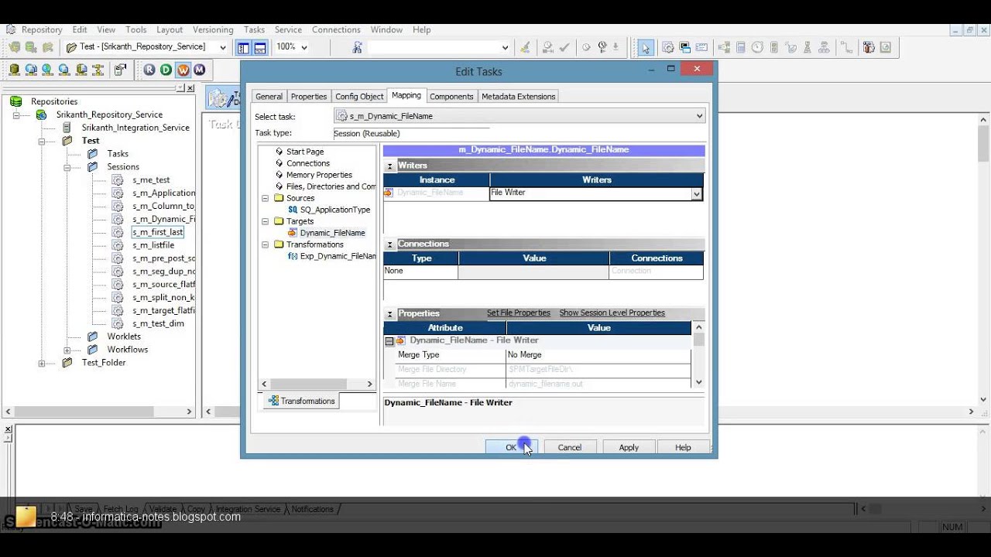Collapse the Sources folder in mapping tree
991x557 pixels.
tap(266, 198)
